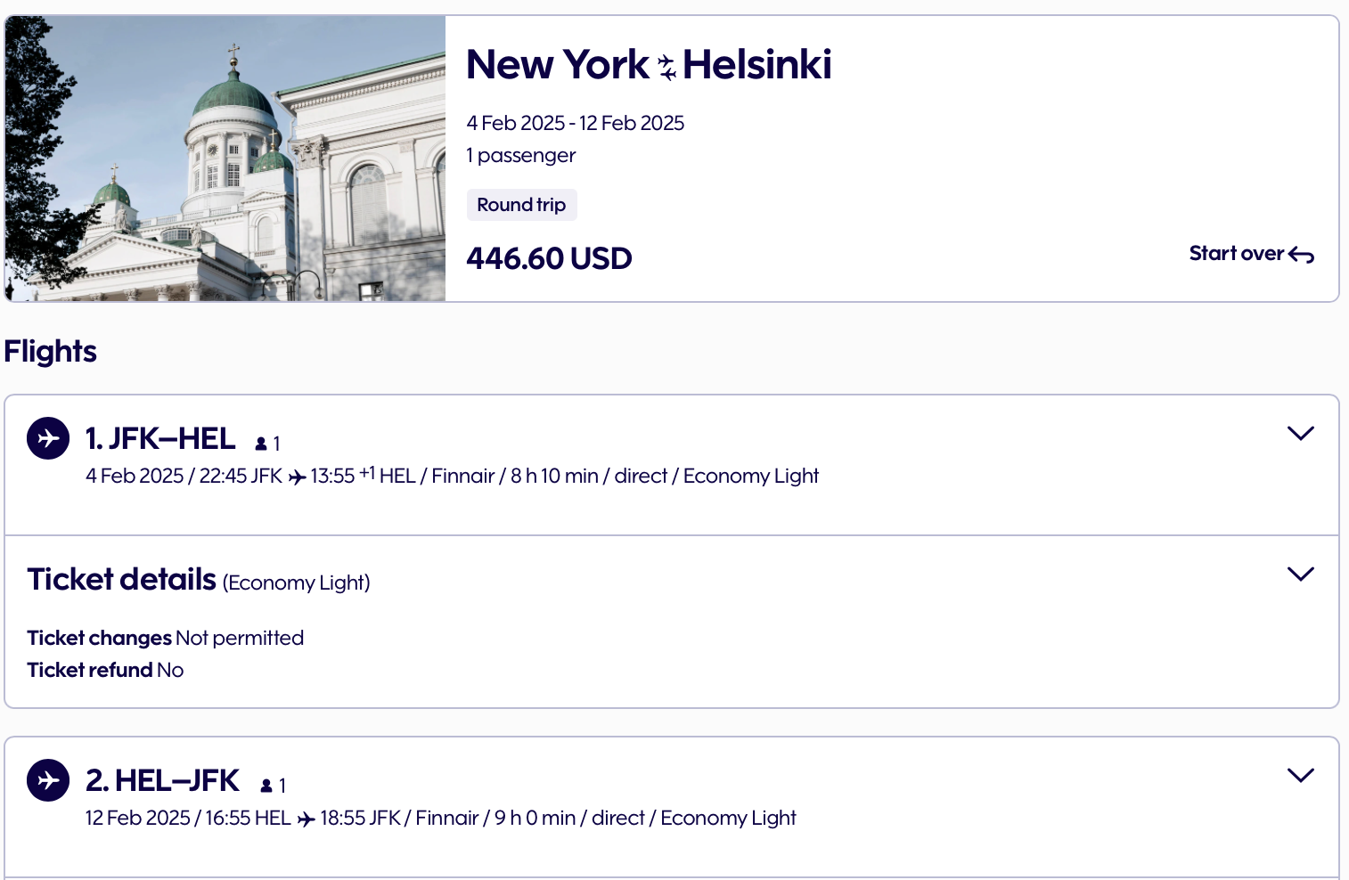
Task: Select the 2. HEL–JFK flight heading
Action: (162, 781)
